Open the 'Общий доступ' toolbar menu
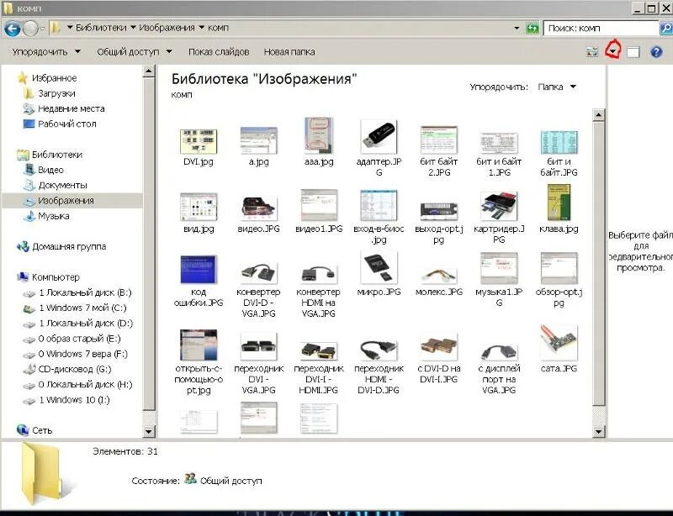Screen dimensions: 673x516 coord(135,52)
